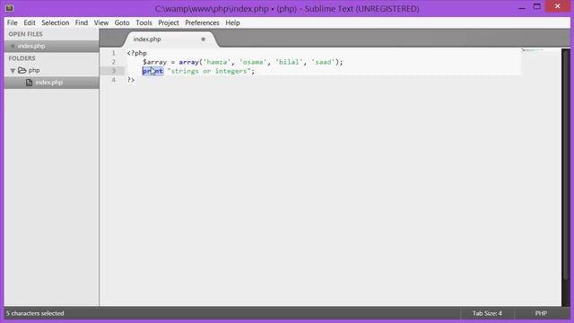Click the 'saad' string
This screenshot has width=574, height=323.
[323, 62]
